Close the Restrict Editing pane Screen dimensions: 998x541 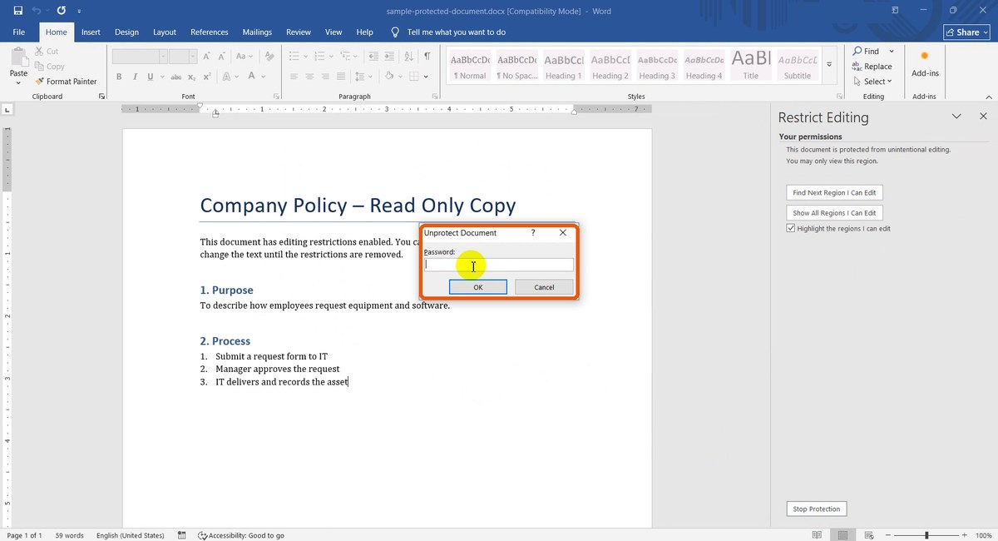click(x=984, y=117)
